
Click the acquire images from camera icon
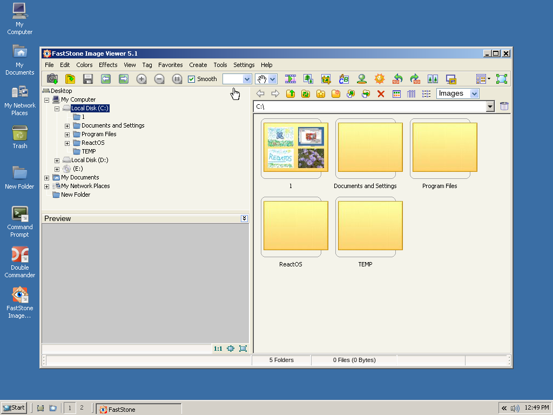tap(52, 79)
